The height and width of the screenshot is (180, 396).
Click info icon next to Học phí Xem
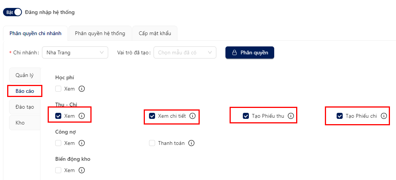(82, 89)
